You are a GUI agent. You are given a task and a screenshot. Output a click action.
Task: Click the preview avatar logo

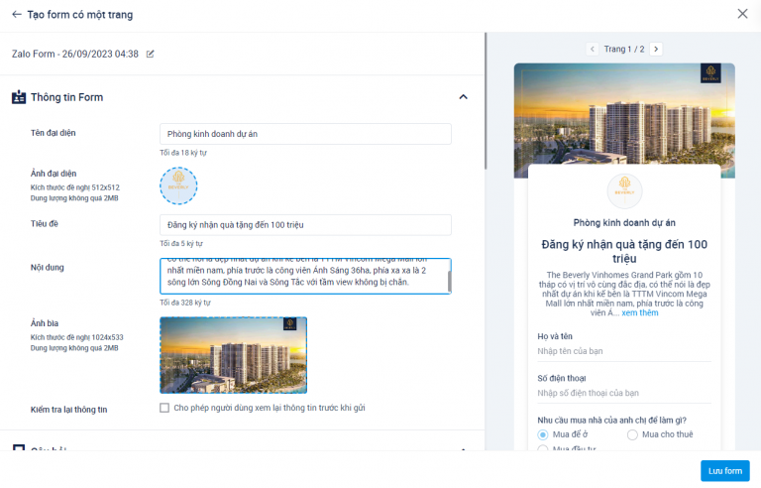point(624,191)
